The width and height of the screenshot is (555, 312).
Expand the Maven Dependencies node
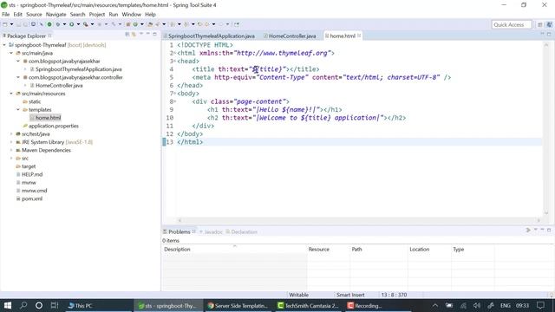[11, 150]
